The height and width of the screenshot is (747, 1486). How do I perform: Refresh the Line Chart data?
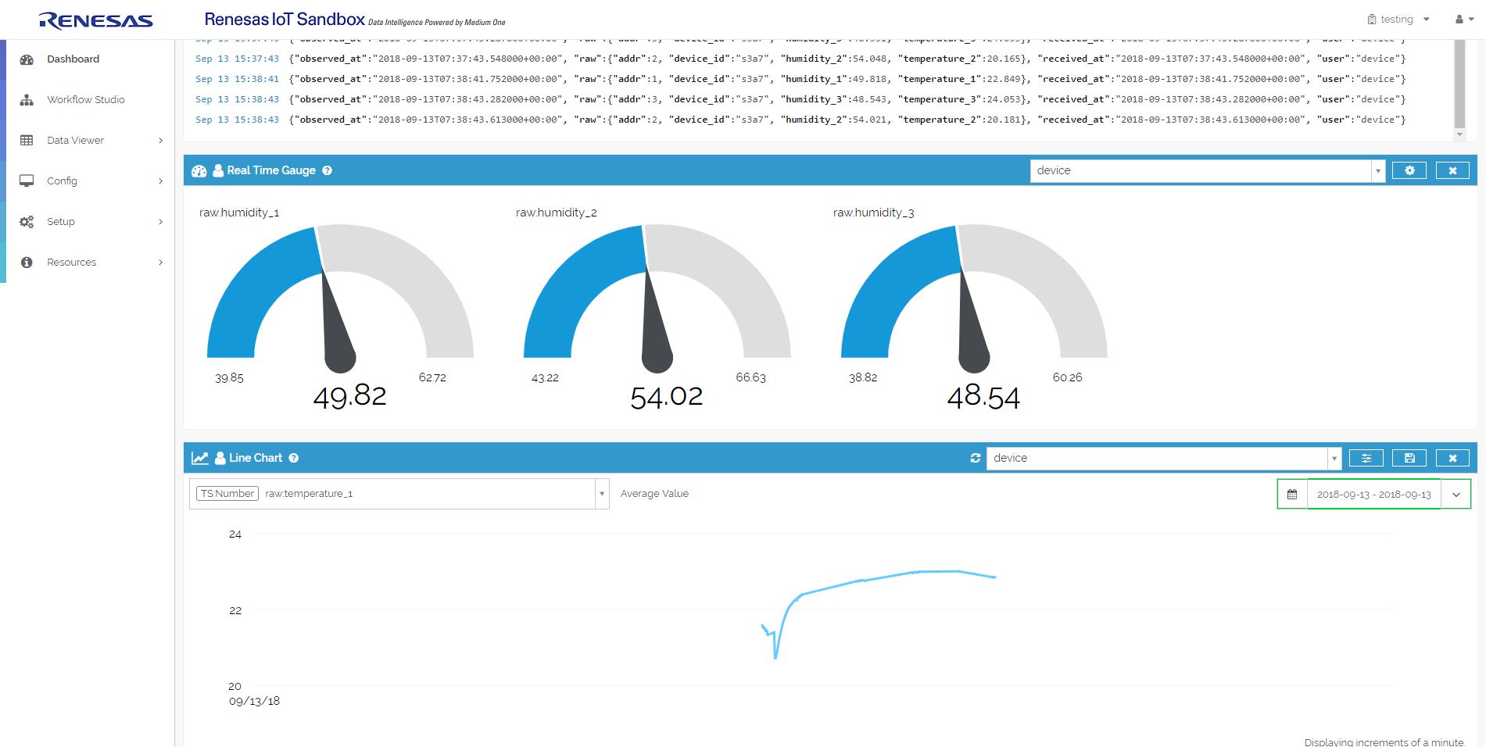pos(975,458)
